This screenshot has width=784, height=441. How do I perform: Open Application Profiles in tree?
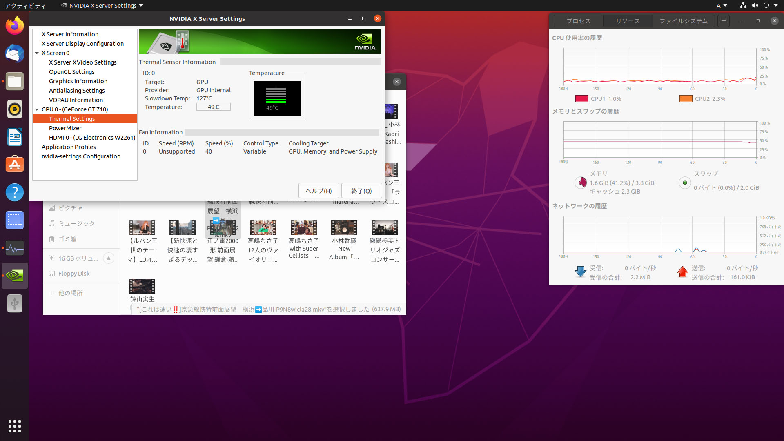69,147
